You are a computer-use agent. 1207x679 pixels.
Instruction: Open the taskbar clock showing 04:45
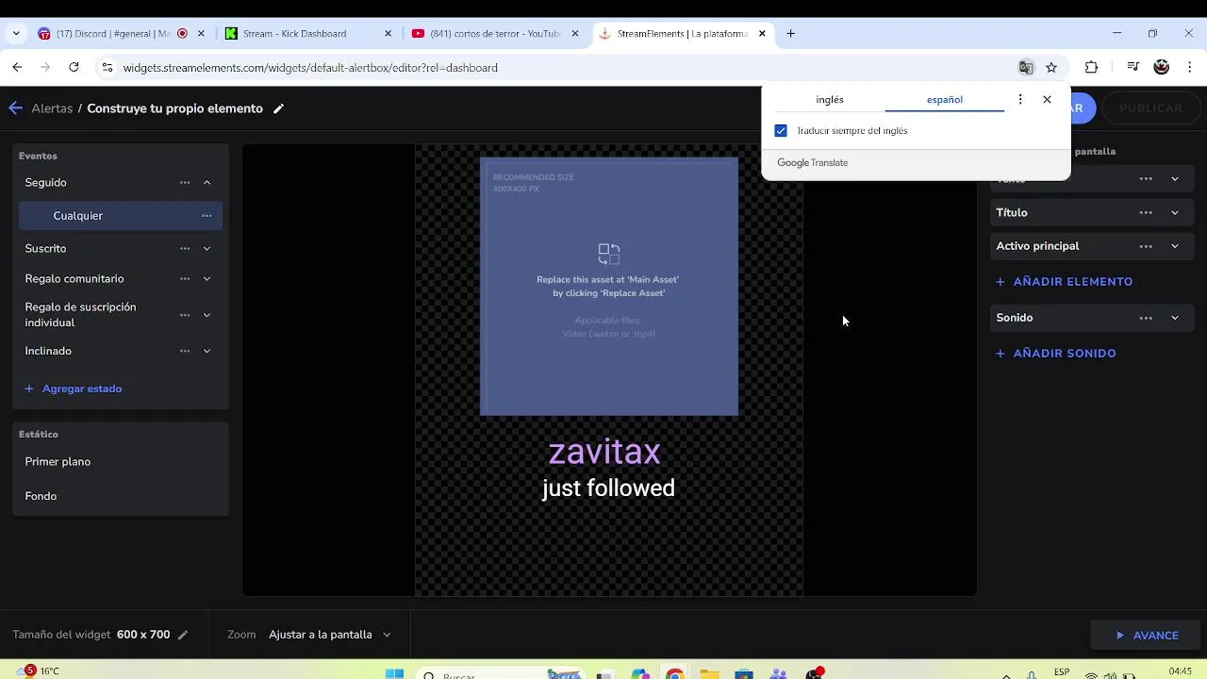1180,672
